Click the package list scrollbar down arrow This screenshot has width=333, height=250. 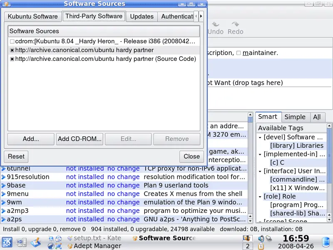click(x=250, y=221)
